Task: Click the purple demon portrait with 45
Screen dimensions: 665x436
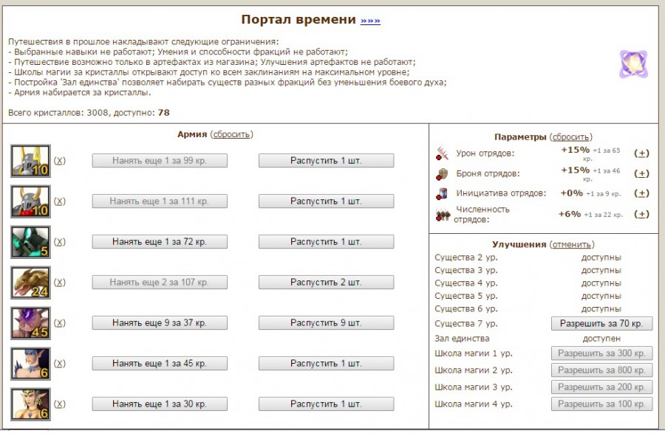Action: tap(30, 323)
